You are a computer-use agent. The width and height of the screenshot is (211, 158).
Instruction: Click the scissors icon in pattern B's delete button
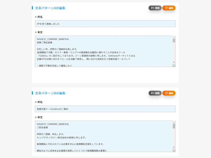pyautogui.click(x=152, y=93)
